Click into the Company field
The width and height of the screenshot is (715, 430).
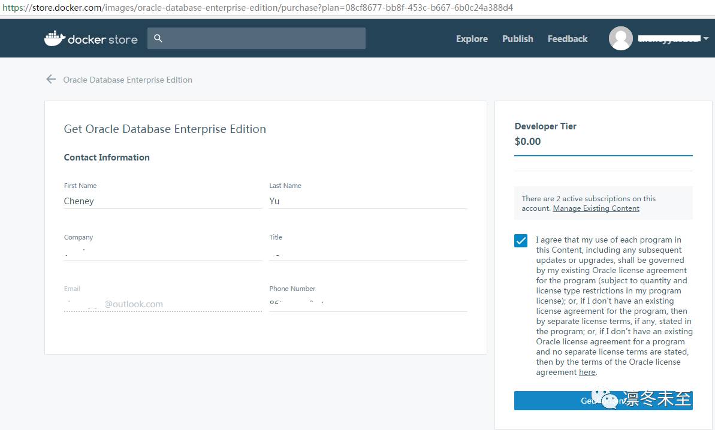tap(162, 253)
